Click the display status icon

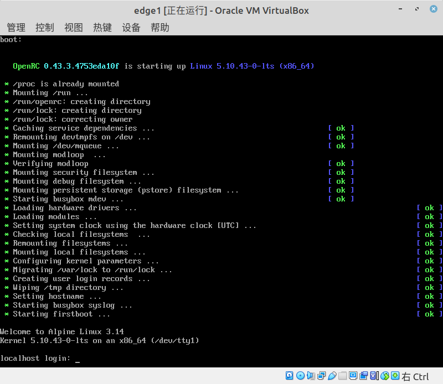coord(353,375)
